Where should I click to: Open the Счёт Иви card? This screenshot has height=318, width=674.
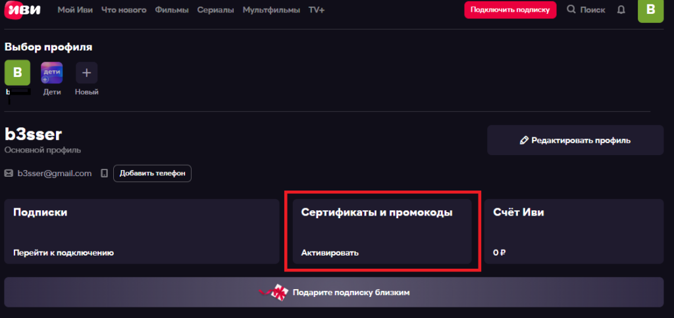point(574,231)
